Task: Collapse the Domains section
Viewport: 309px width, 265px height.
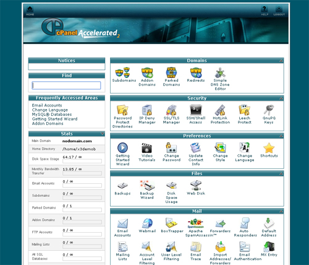Action: [281, 61]
